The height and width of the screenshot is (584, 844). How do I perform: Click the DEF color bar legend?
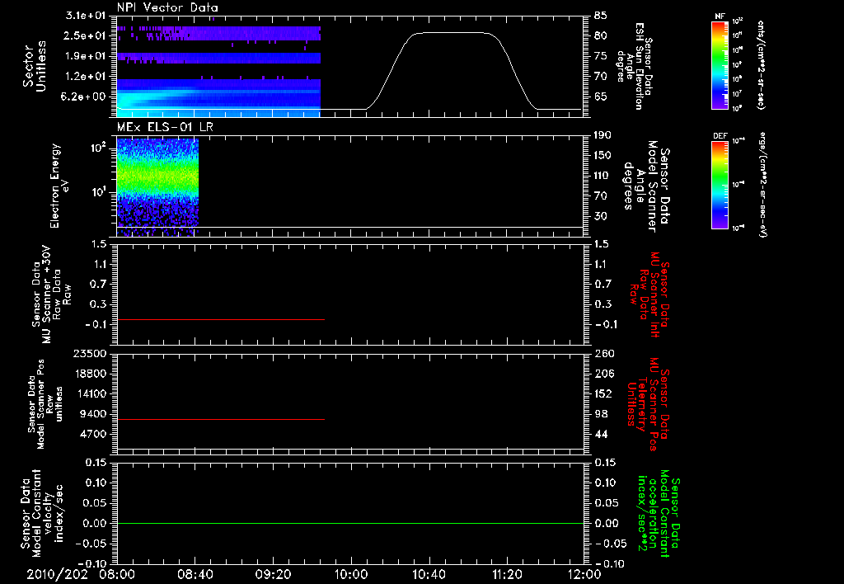click(x=720, y=185)
